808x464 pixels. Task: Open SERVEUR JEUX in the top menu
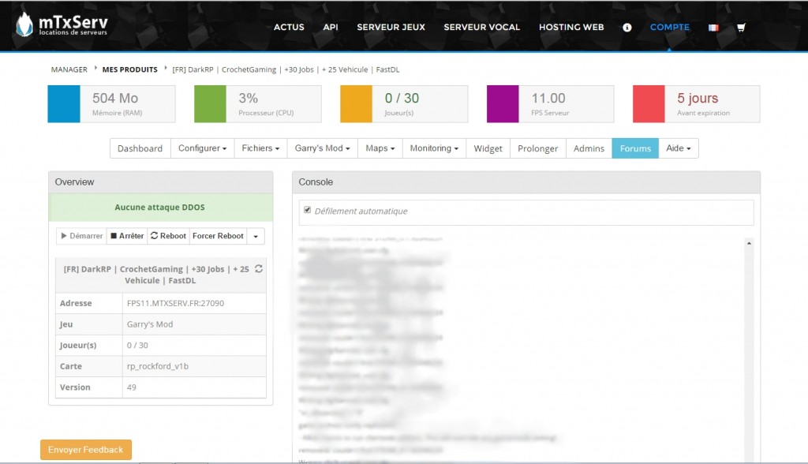(391, 27)
